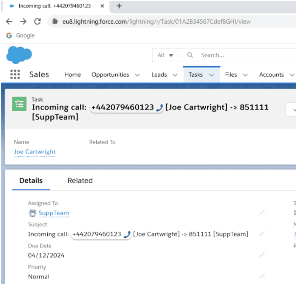Screen dimensions: 297x285
Task: Expand the Leads tab chevron
Action: pos(175,75)
